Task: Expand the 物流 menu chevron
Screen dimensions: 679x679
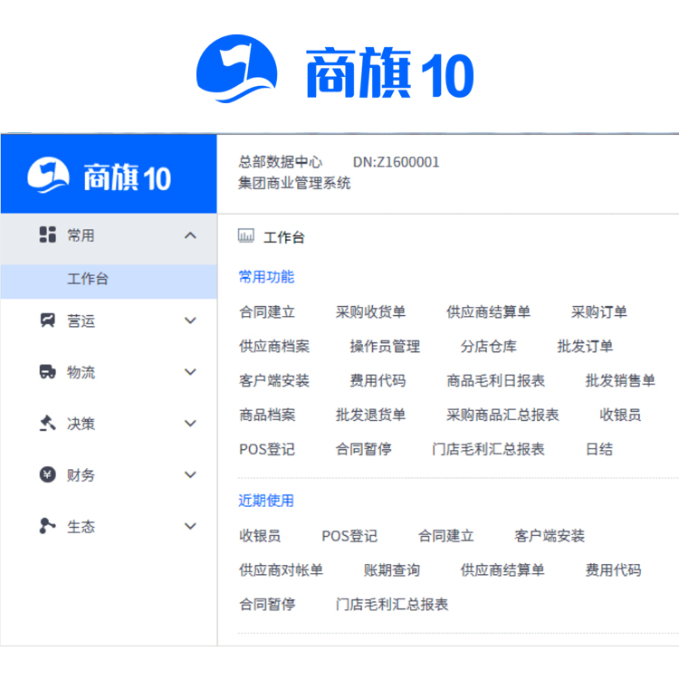Action: tap(190, 372)
